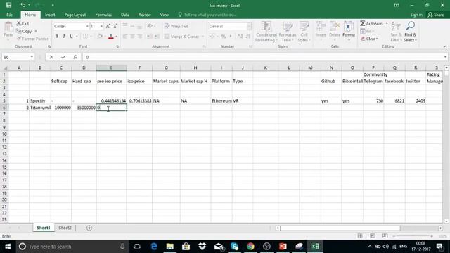Click the Save icon in quick access toolbar
450x253 pixels.
(8, 5)
